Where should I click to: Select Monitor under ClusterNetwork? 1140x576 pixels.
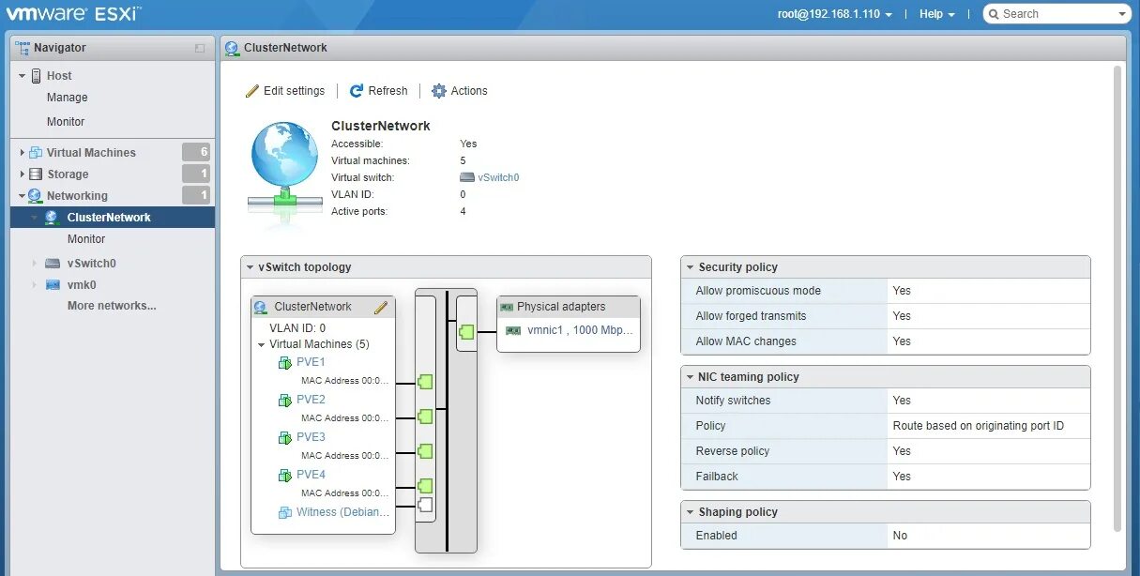(86, 239)
